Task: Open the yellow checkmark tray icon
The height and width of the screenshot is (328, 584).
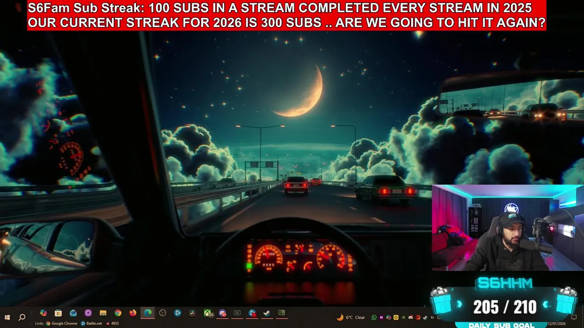Action: (396, 318)
